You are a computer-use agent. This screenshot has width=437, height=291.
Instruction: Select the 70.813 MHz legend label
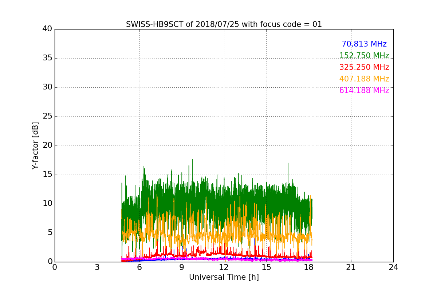pos(364,44)
